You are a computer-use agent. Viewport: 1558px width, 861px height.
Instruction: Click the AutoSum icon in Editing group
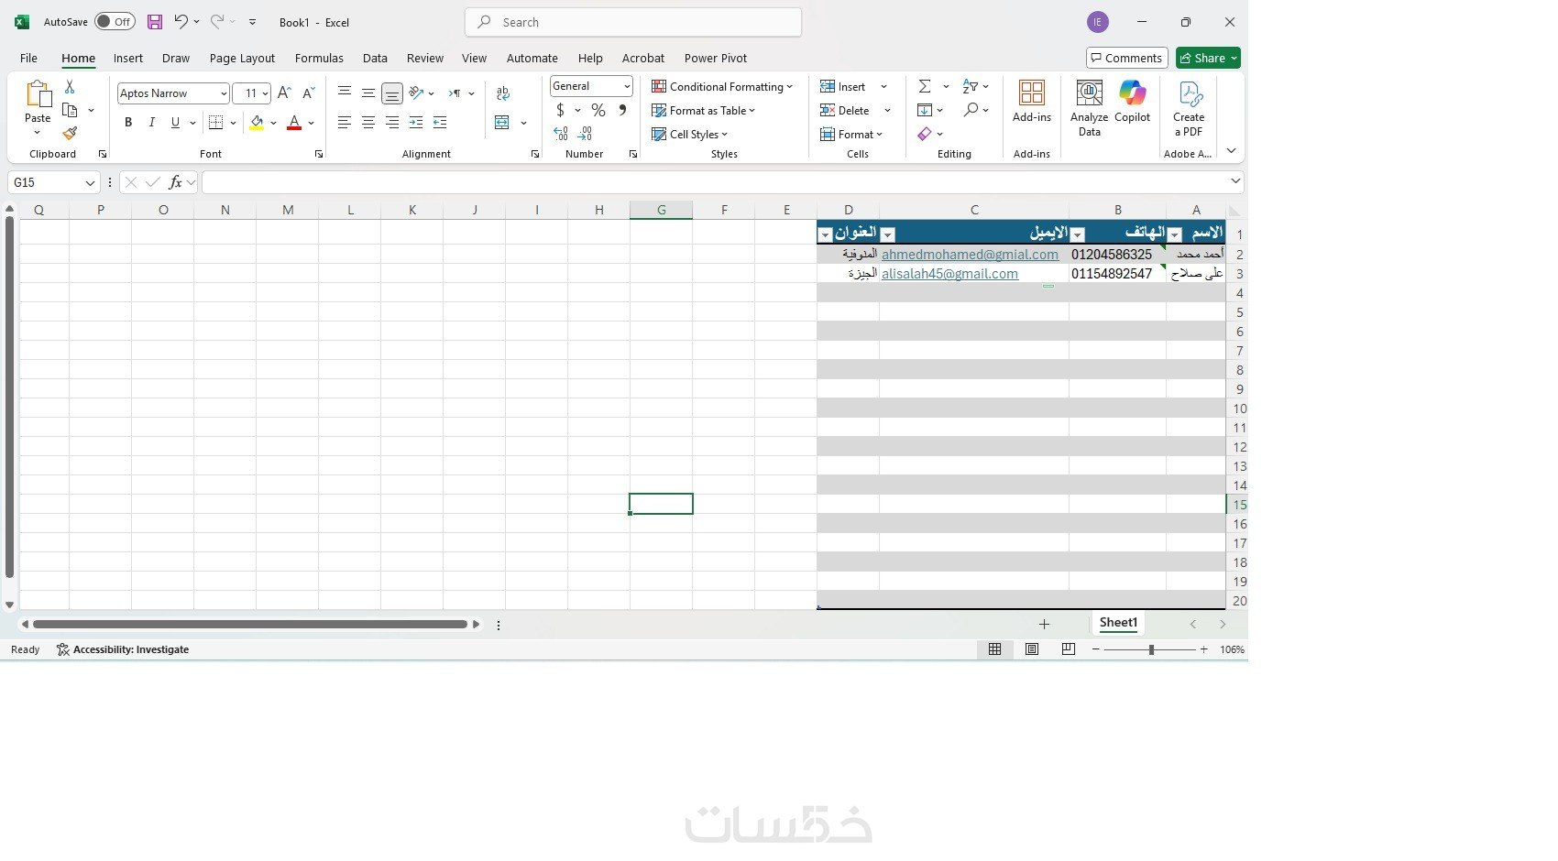click(925, 86)
